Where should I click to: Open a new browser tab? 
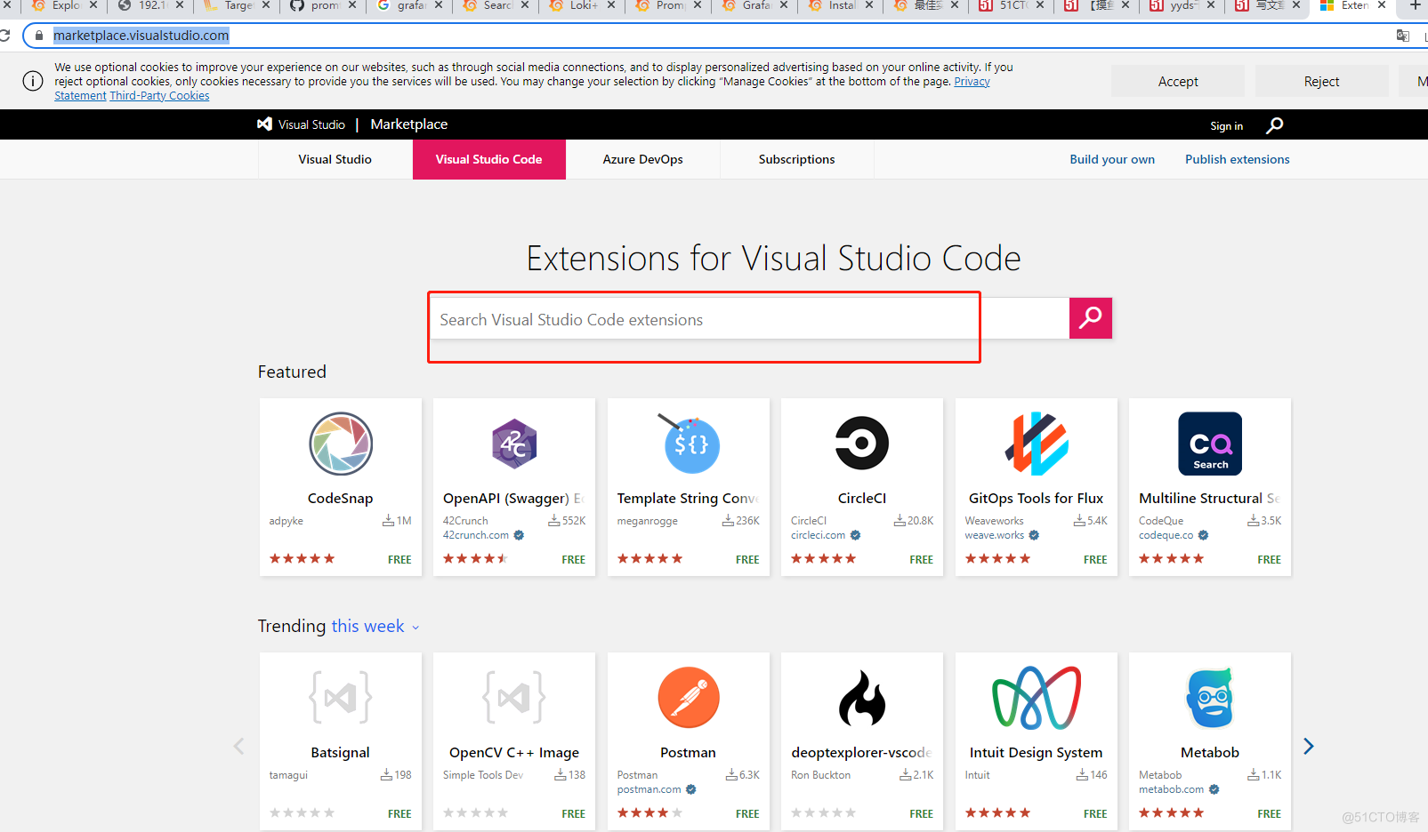pos(1415,5)
